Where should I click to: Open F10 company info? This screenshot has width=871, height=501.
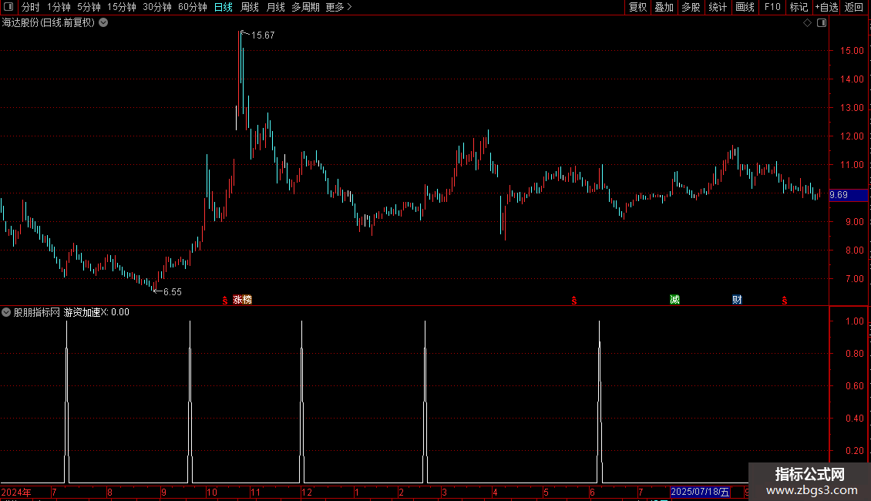(772, 7)
